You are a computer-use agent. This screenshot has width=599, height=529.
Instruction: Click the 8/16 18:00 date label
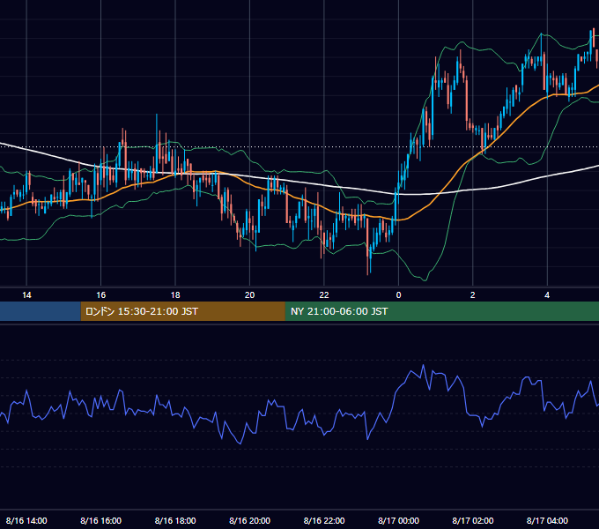[175, 520]
